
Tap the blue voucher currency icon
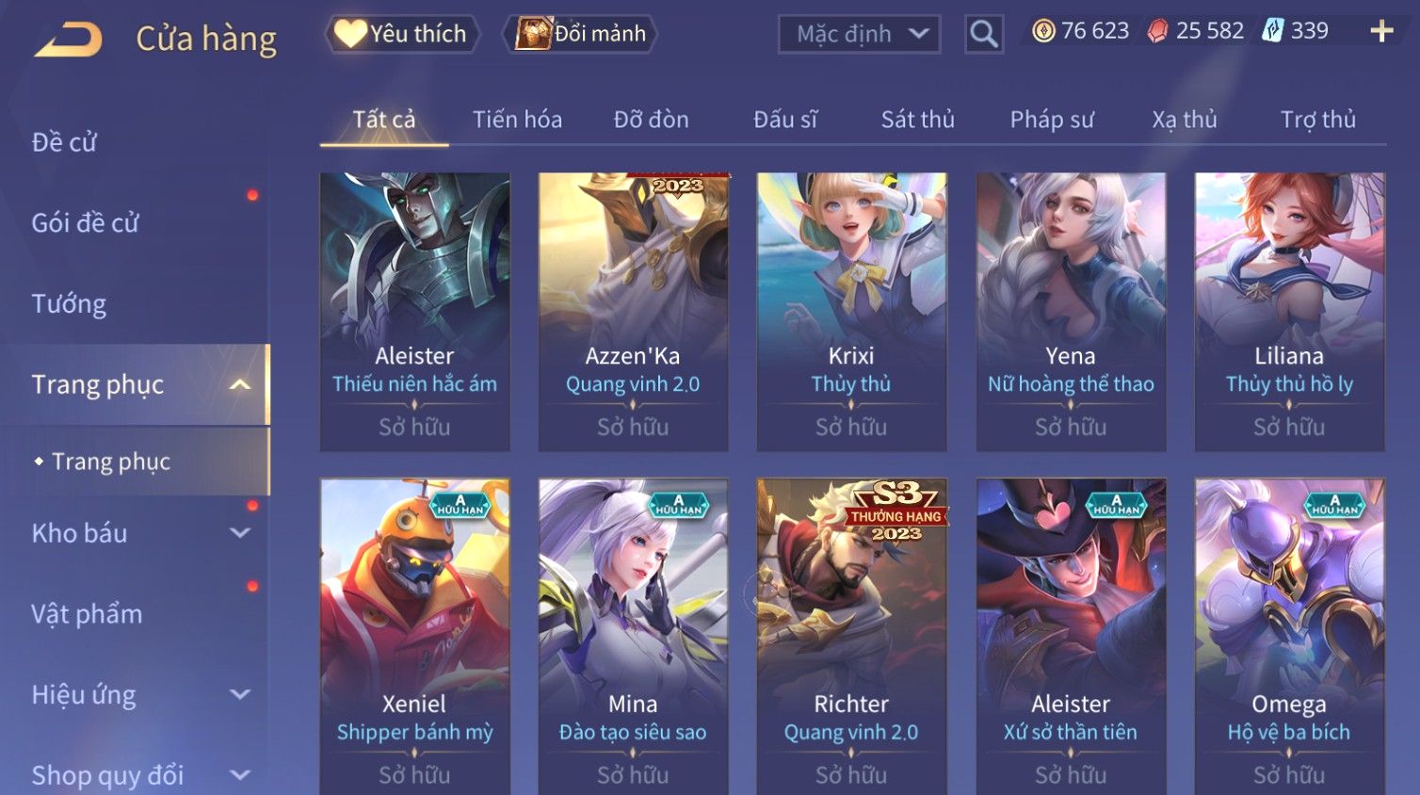(x=1272, y=31)
